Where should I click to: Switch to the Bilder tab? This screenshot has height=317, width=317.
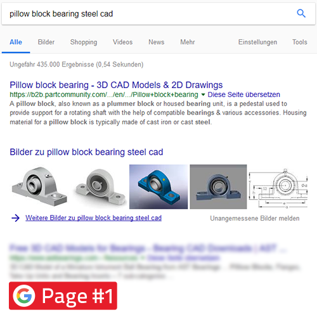(46, 42)
